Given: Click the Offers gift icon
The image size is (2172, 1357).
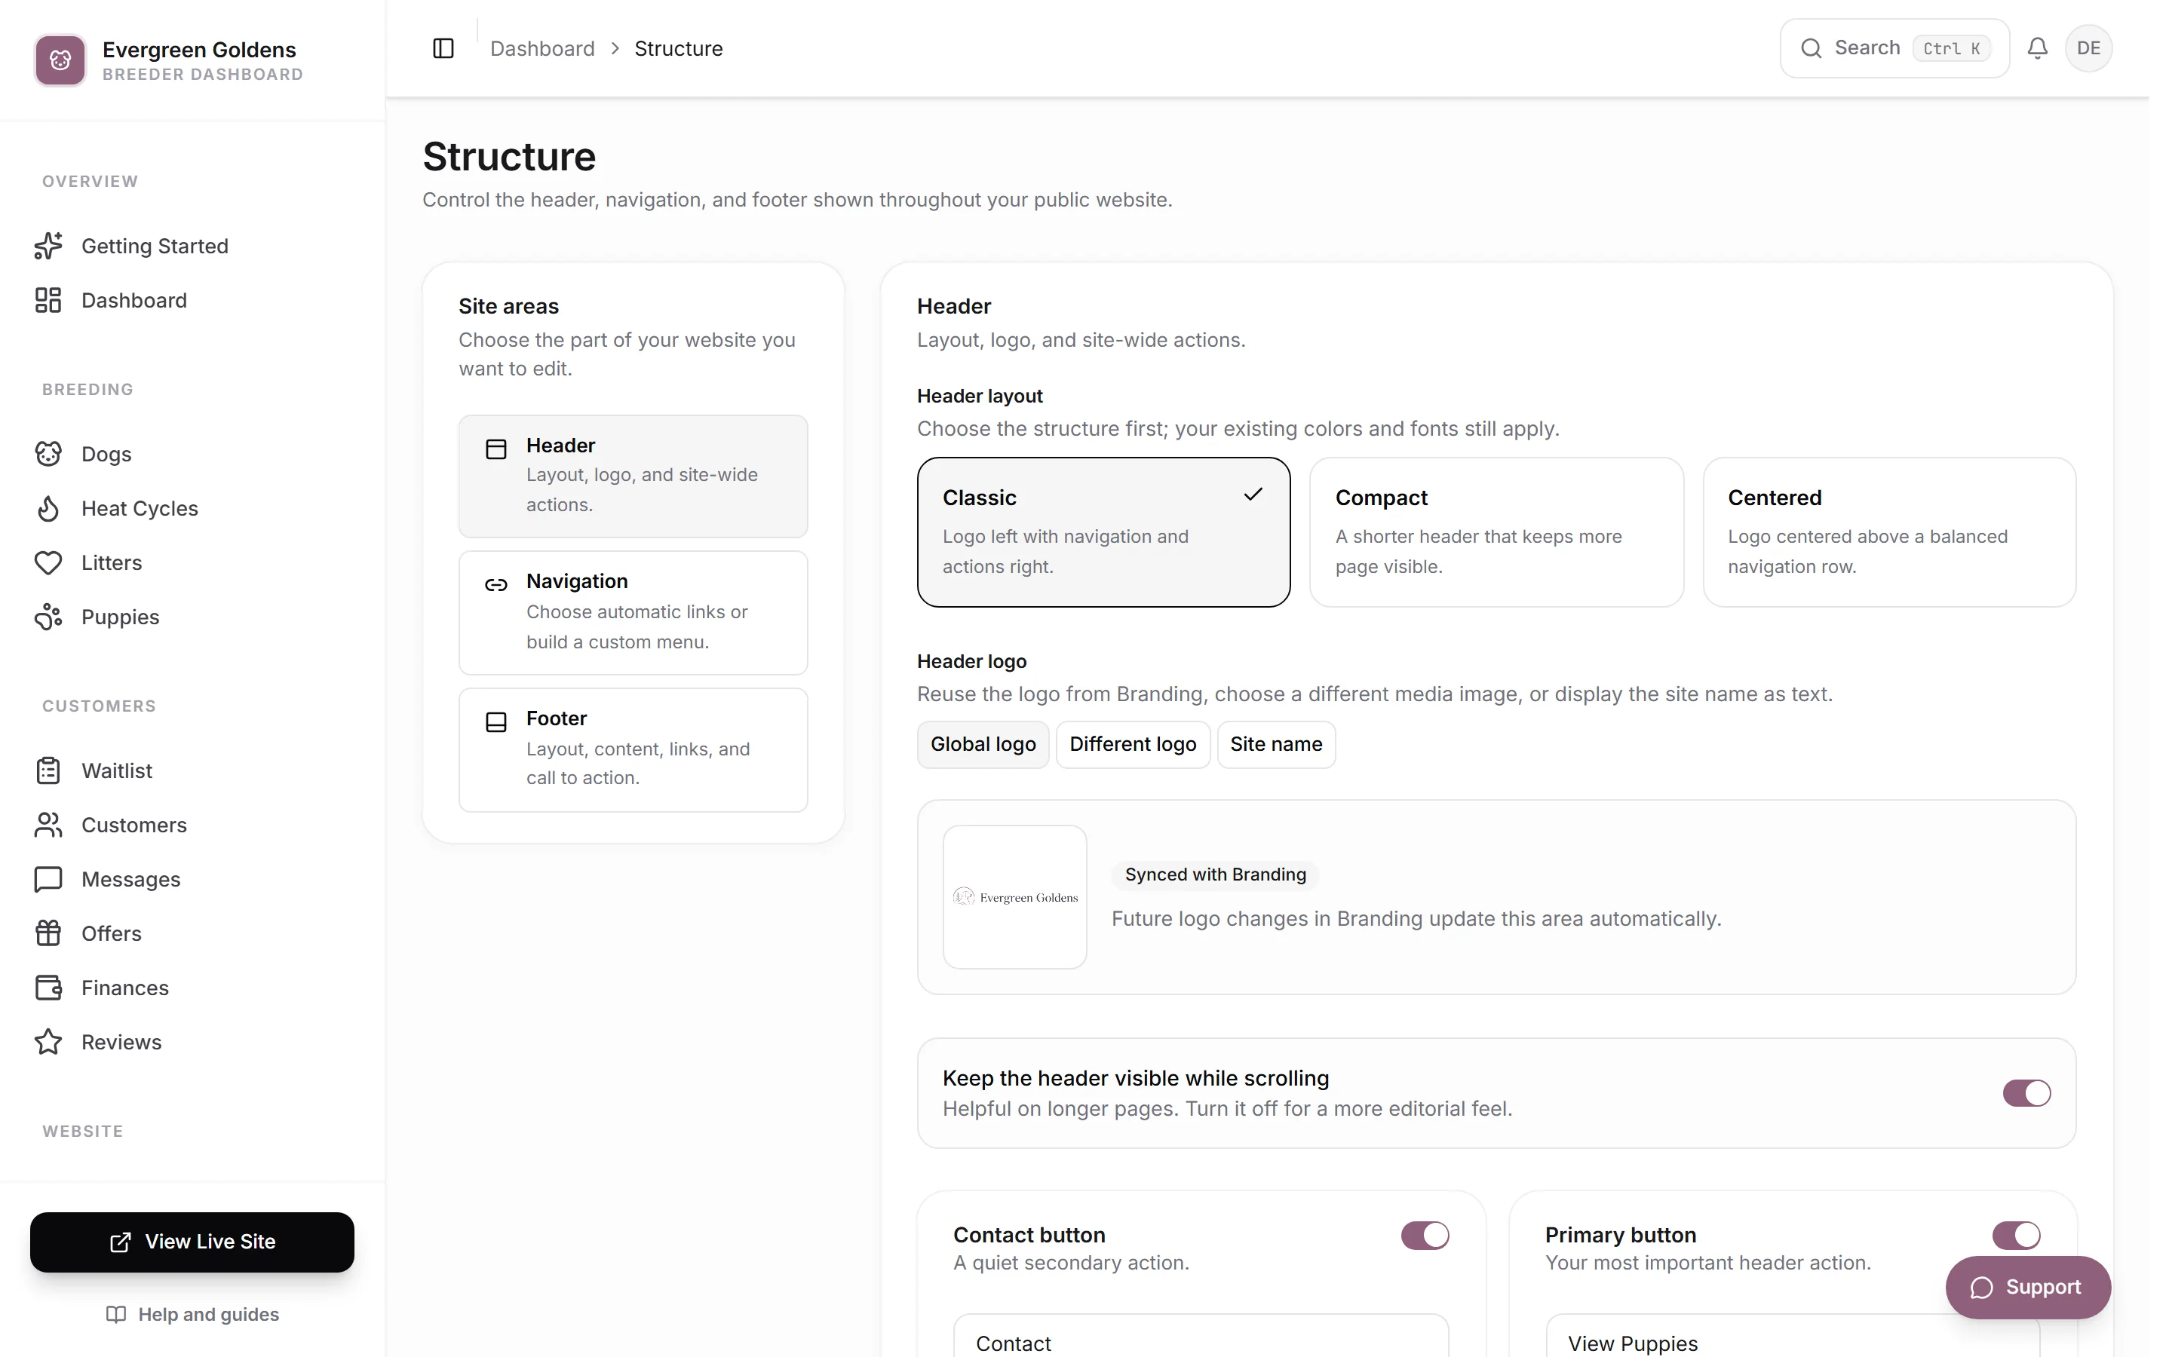Looking at the screenshot, I should 48,933.
